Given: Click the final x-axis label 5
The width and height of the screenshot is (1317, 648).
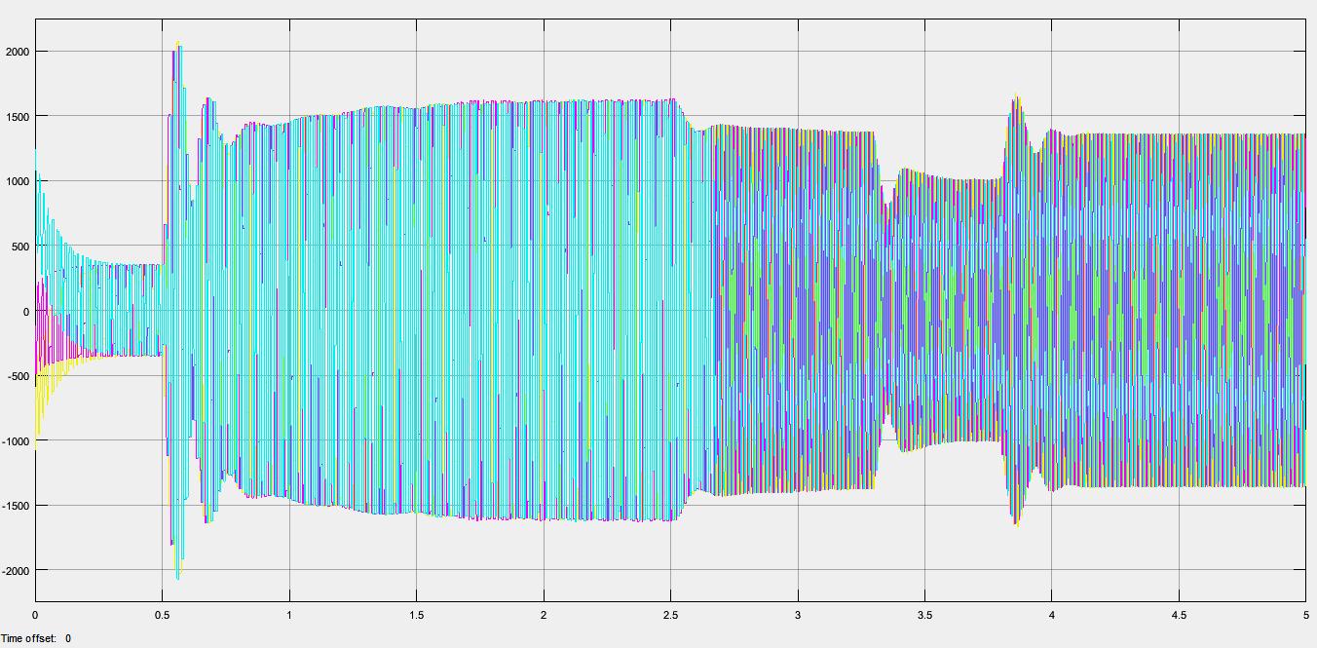Looking at the screenshot, I should click(1305, 616).
